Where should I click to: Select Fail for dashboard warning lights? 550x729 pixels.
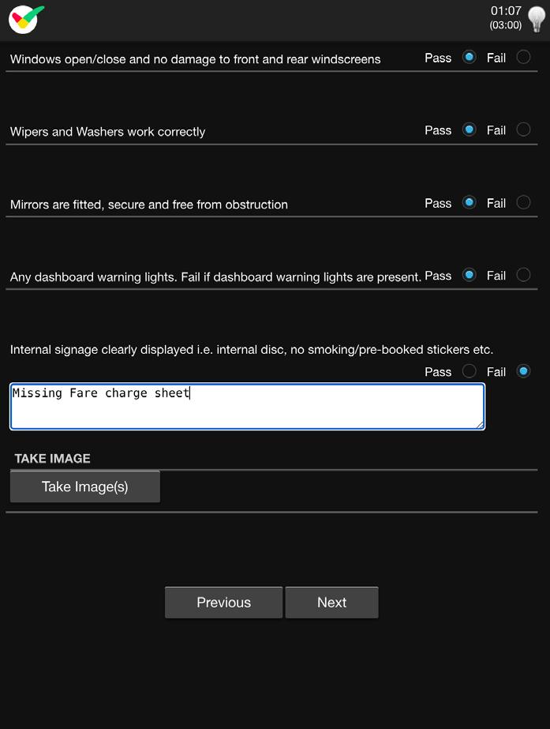coord(523,275)
